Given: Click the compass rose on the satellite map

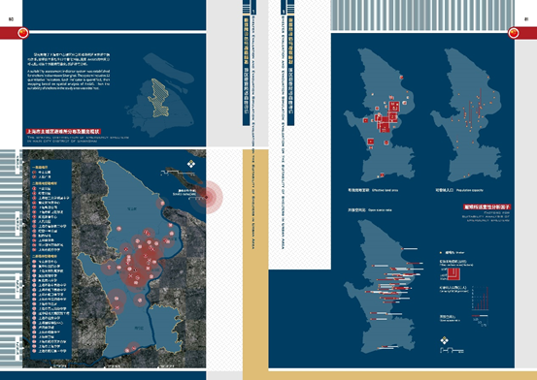Looking at the screenshot, I should pos(191,164).
